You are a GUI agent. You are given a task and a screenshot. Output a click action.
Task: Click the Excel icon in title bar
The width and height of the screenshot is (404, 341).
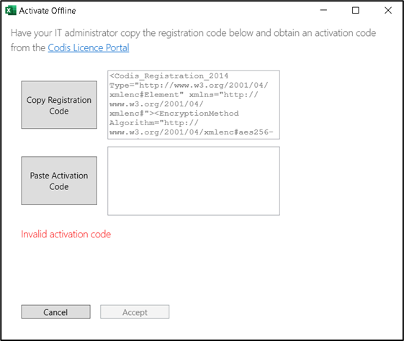(x=11, y=11)
